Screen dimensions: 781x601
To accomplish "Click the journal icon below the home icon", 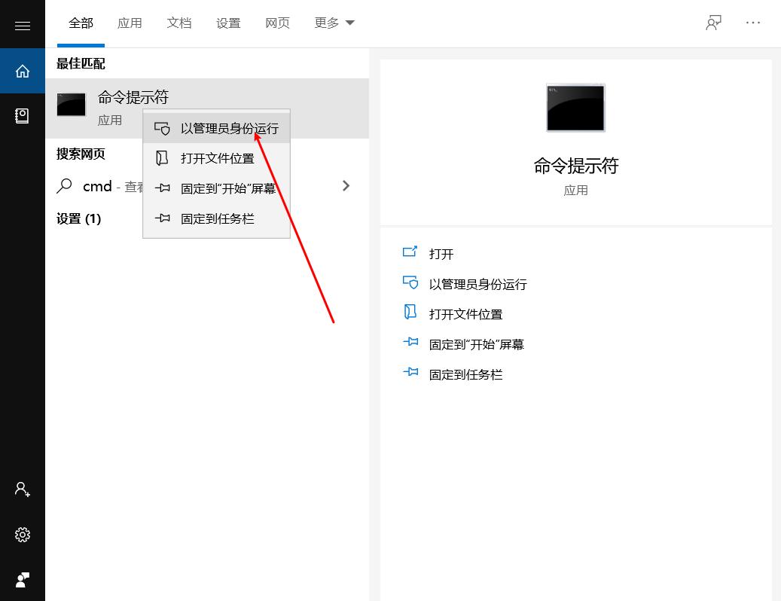I will point(23,115).
